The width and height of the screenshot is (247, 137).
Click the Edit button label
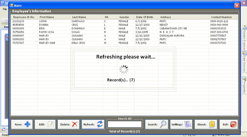42,125
